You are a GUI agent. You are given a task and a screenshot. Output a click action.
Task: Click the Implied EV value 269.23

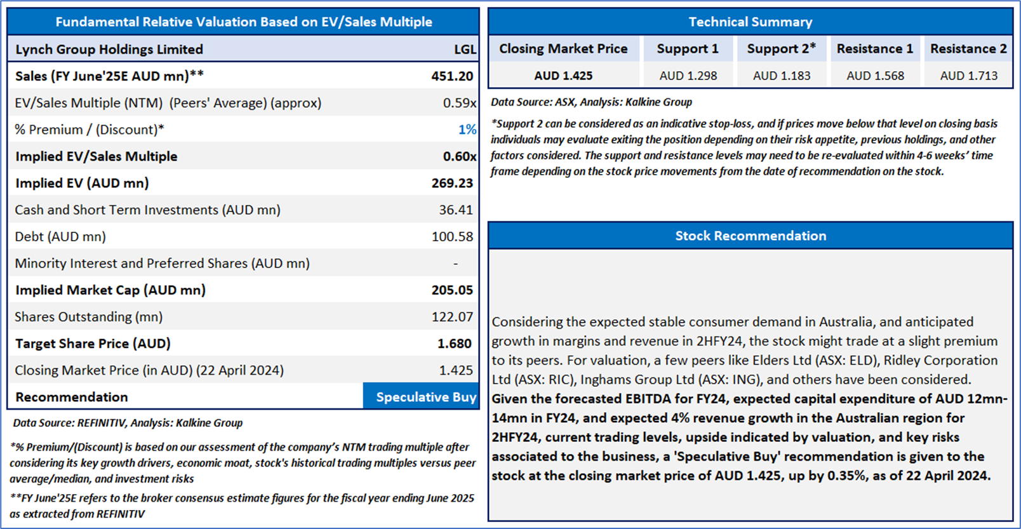coord(452,183)
